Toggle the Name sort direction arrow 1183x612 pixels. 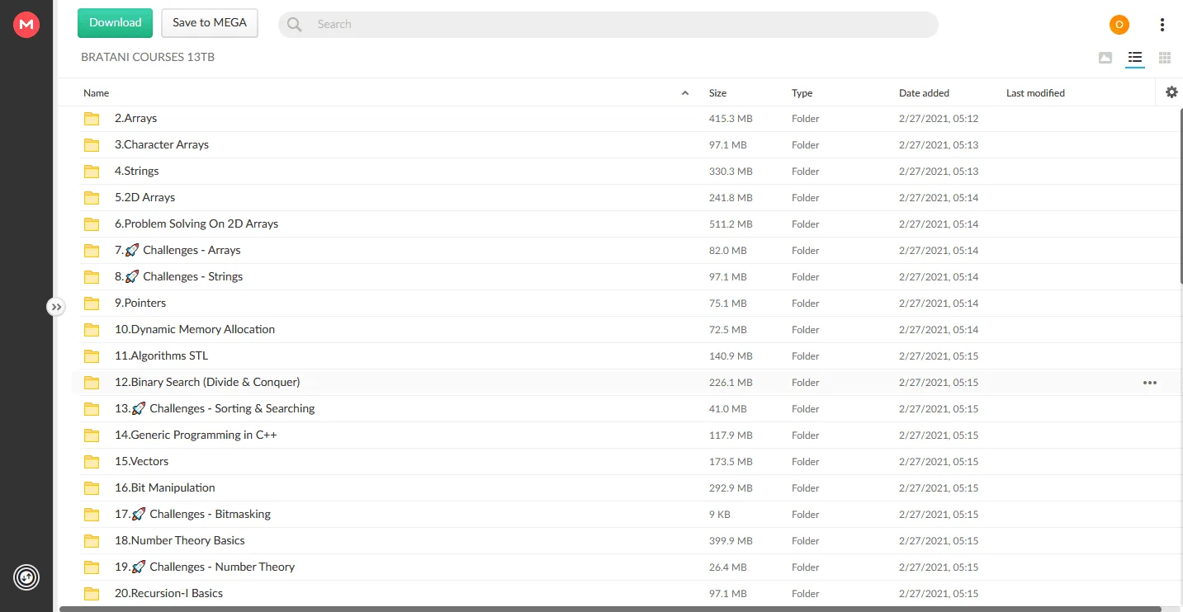(x=685, y=93)
